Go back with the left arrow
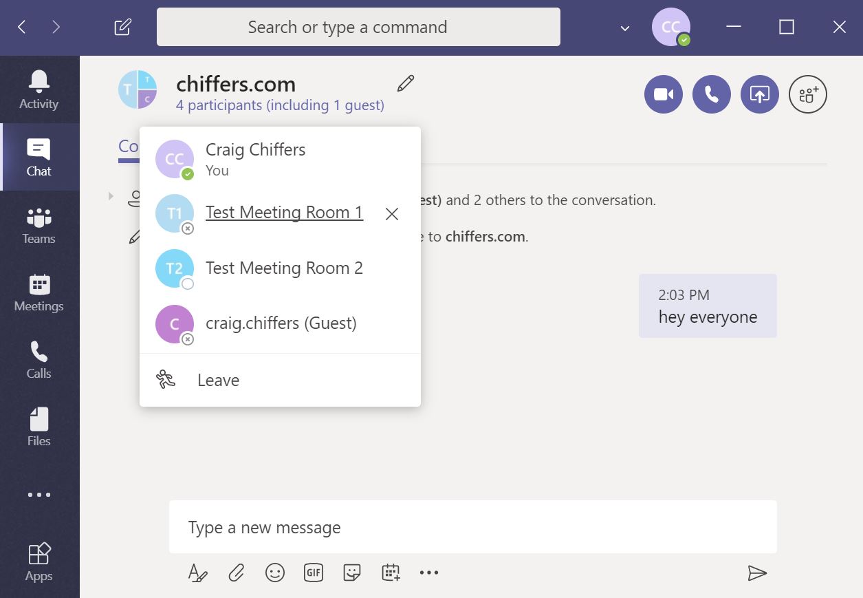This screenshot has width=863, height=598. [22, 27]
